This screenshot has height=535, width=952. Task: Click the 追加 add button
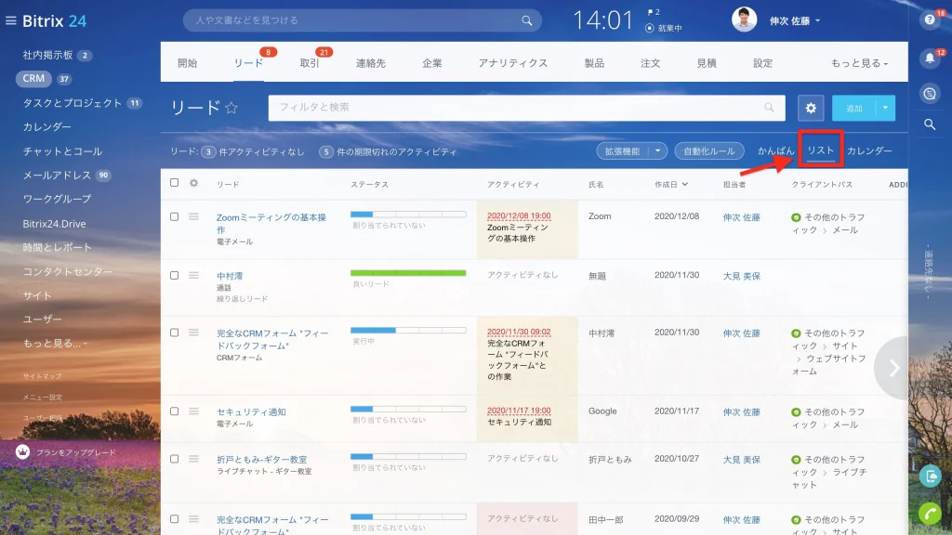pyautogui.click(x=853, y=108)
